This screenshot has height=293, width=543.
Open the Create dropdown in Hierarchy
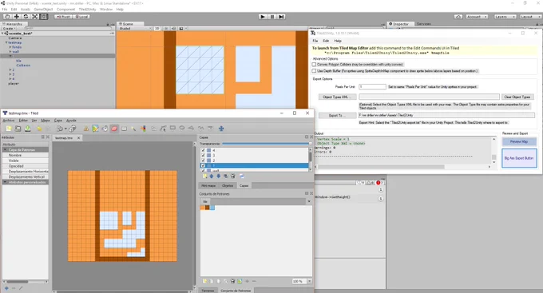click(8, 29)
